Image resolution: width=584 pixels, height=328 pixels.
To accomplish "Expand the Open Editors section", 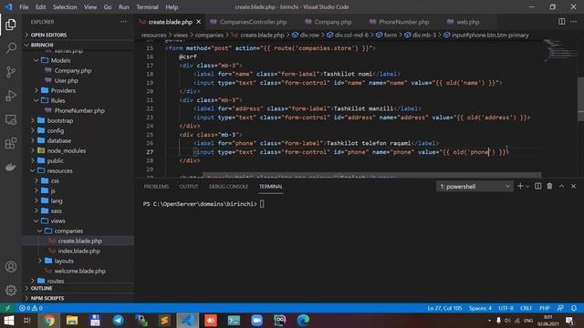I will [x=48, y=35].
